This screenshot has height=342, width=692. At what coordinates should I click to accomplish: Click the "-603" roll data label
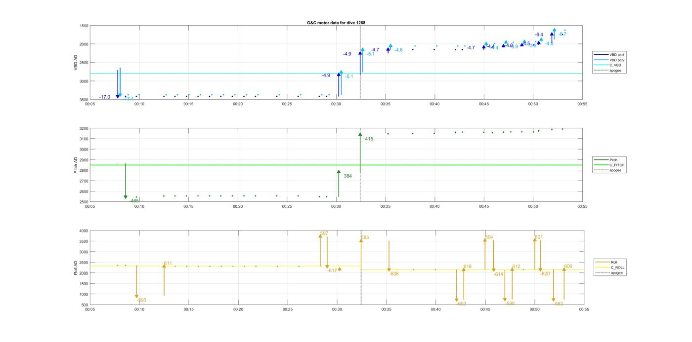(x=461, y=304)
